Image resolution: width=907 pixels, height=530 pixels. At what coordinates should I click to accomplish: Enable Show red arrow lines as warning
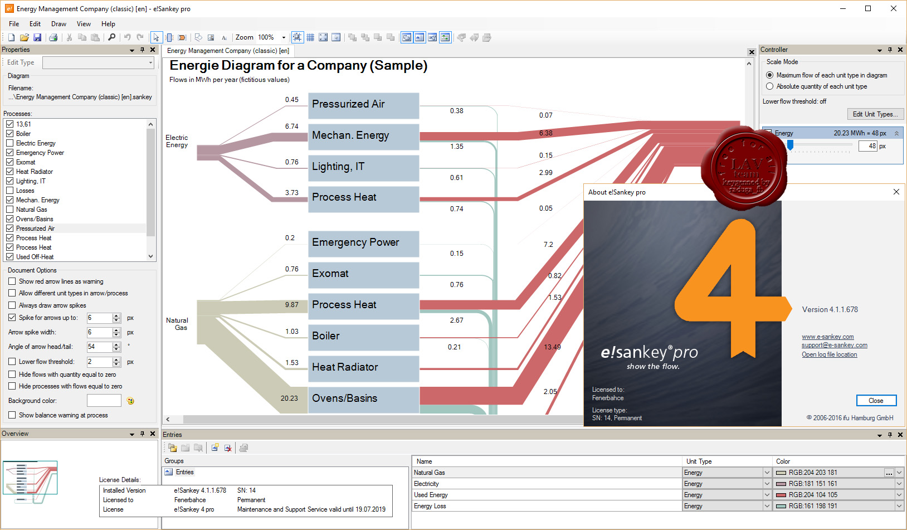(12, 281)
